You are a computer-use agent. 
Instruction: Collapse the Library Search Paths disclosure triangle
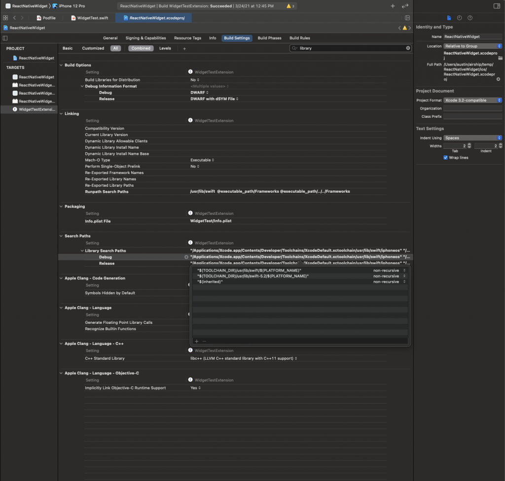(x=82, y=251)
